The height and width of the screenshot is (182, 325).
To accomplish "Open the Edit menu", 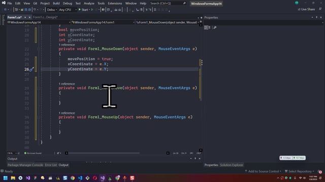I will tap(18, 4).
